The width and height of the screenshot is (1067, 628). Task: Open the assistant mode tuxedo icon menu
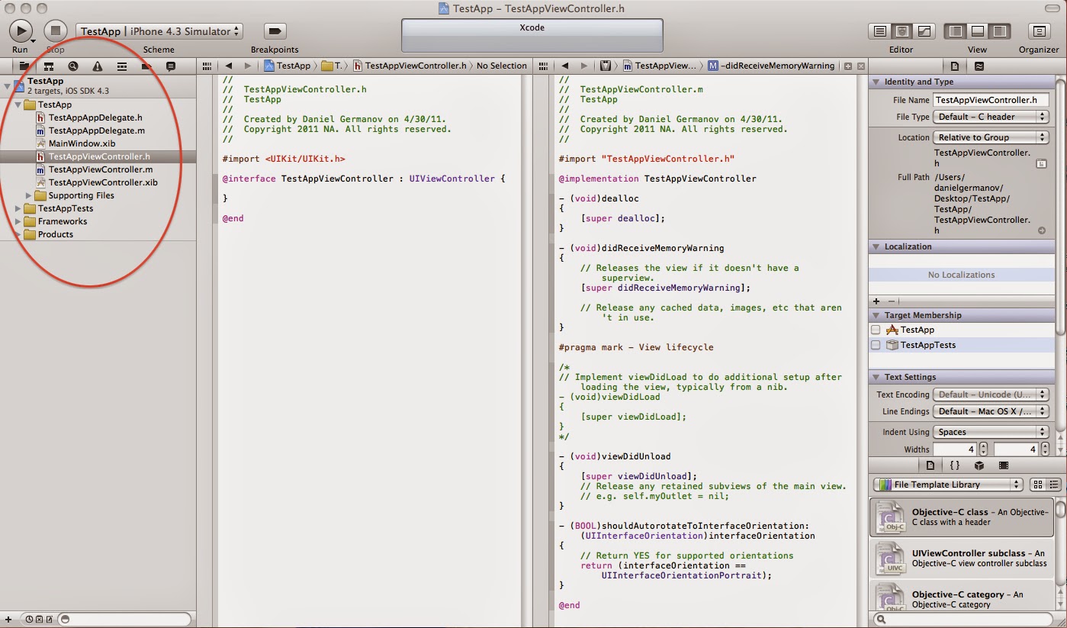[606, 66]
